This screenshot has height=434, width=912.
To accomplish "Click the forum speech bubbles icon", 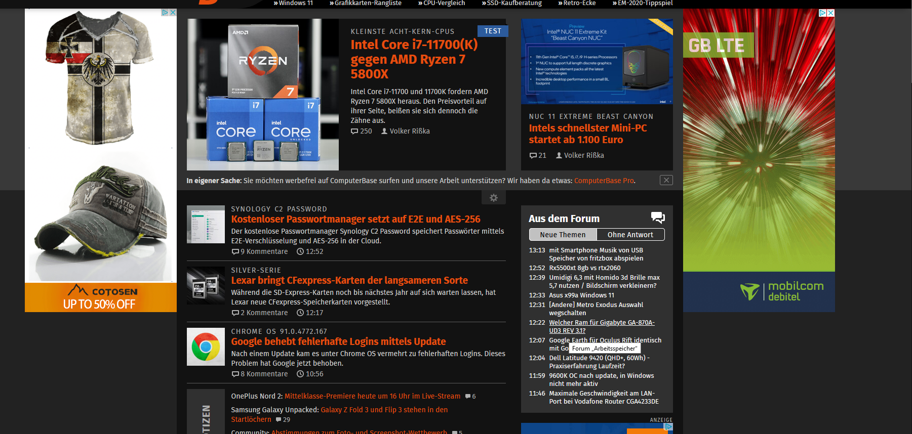I will tap(658, 218).
